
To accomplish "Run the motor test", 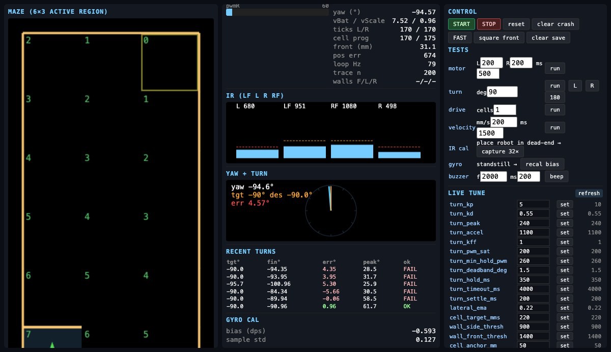I will click(554, 68).
